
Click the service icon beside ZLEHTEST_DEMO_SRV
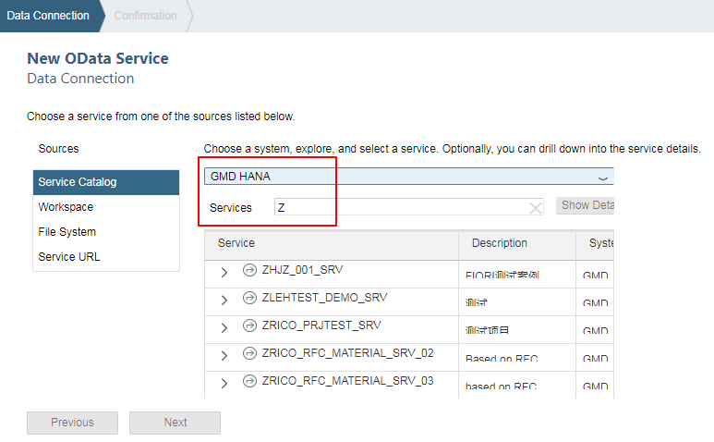click(x=249, y=299)
